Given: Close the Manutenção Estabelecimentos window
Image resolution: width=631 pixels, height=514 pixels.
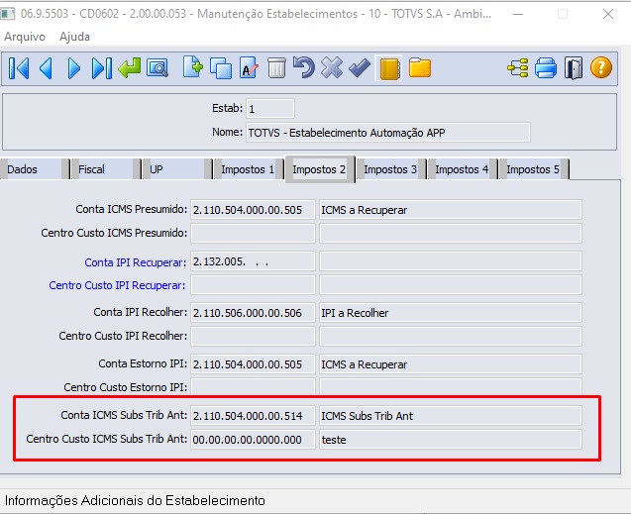Looking at the screenshot, I should click(x=608, y=14).
